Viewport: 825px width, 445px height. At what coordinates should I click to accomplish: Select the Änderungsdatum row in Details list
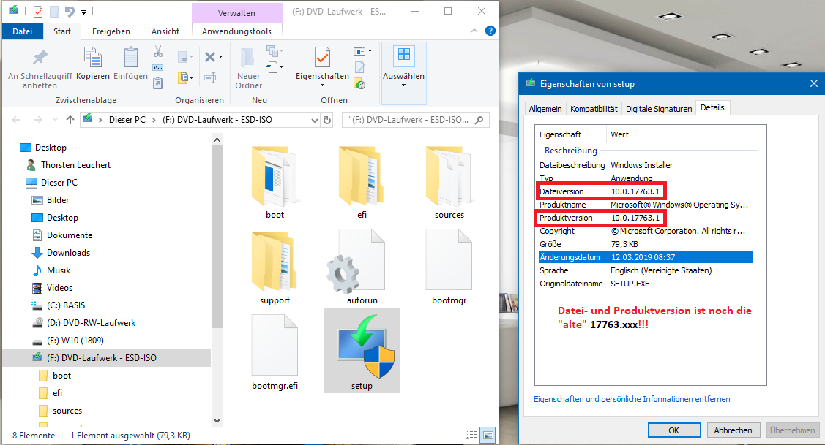click(646, 257)
